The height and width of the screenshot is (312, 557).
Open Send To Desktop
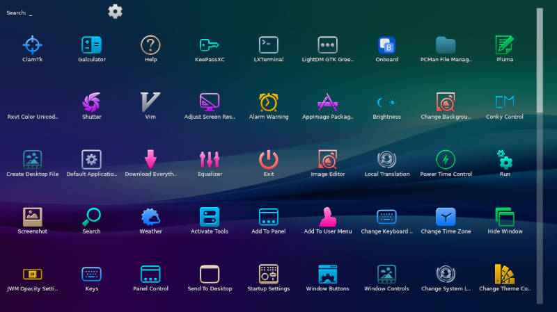pos(210,274)
